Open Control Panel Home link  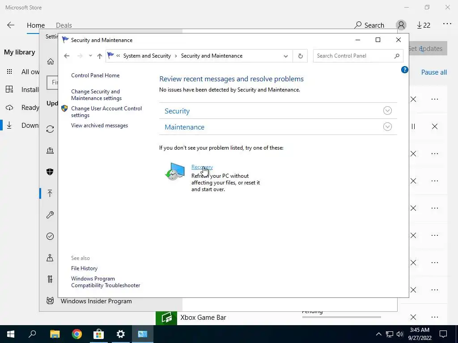click(x=95, y=75)
